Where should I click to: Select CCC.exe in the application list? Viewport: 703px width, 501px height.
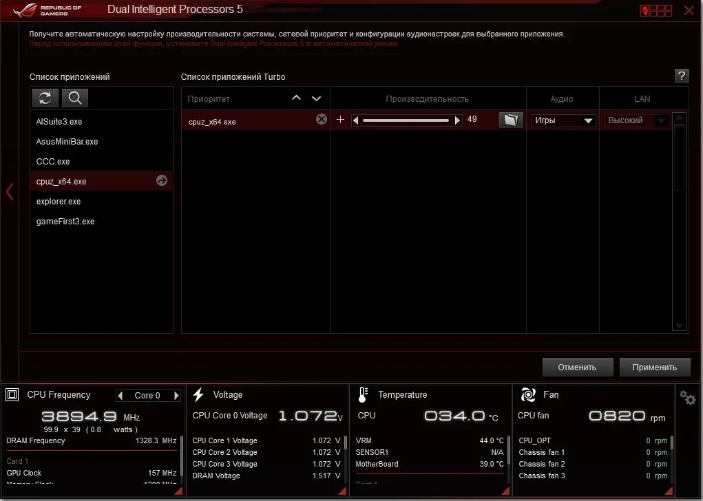point(101,161)
